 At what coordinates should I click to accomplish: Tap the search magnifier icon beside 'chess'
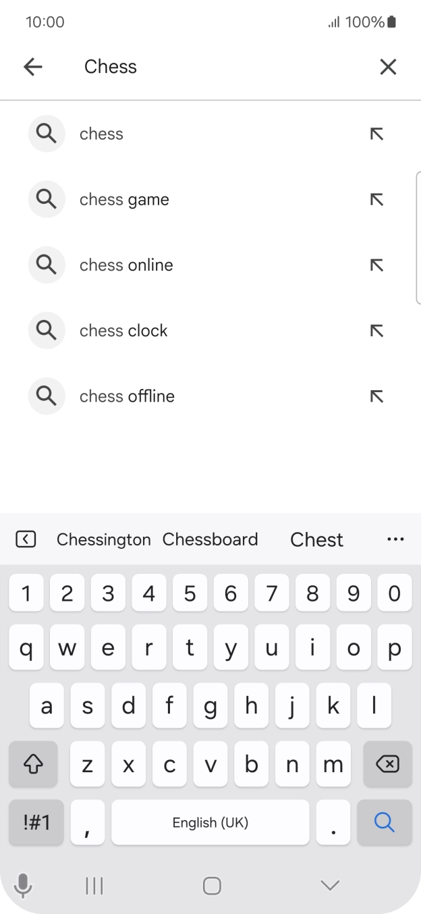point(46,133)
